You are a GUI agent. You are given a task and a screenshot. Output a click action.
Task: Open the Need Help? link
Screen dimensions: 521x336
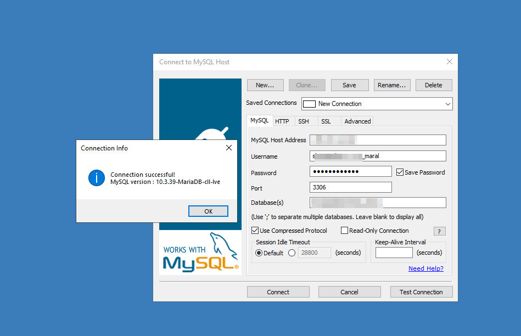[425, 268]
